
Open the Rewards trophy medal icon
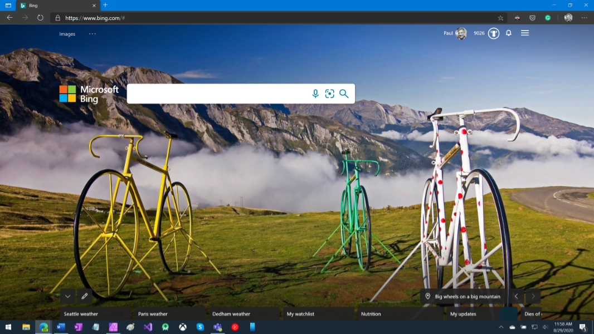[x=494, y=33]
